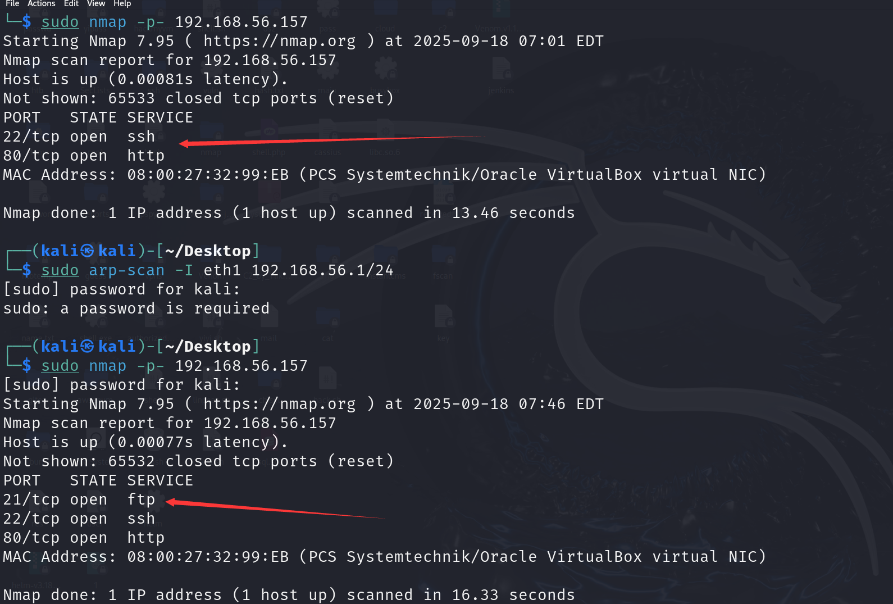Click the red arrowhead pointing at ftp
Screen dimensions: 893x604
(171, 502)
